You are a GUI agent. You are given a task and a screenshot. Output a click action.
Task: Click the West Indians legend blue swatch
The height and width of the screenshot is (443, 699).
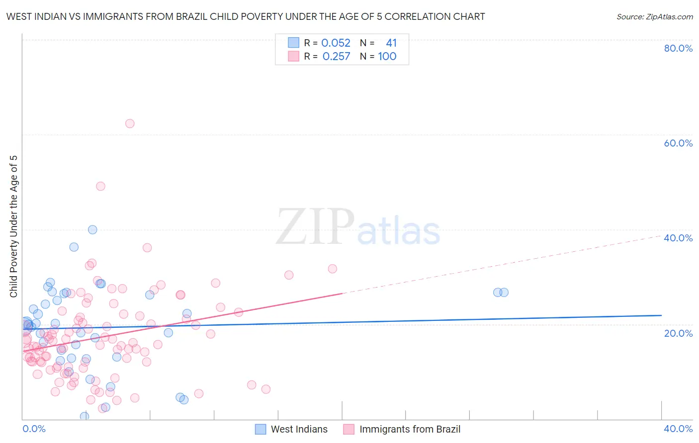pos(261,429)
